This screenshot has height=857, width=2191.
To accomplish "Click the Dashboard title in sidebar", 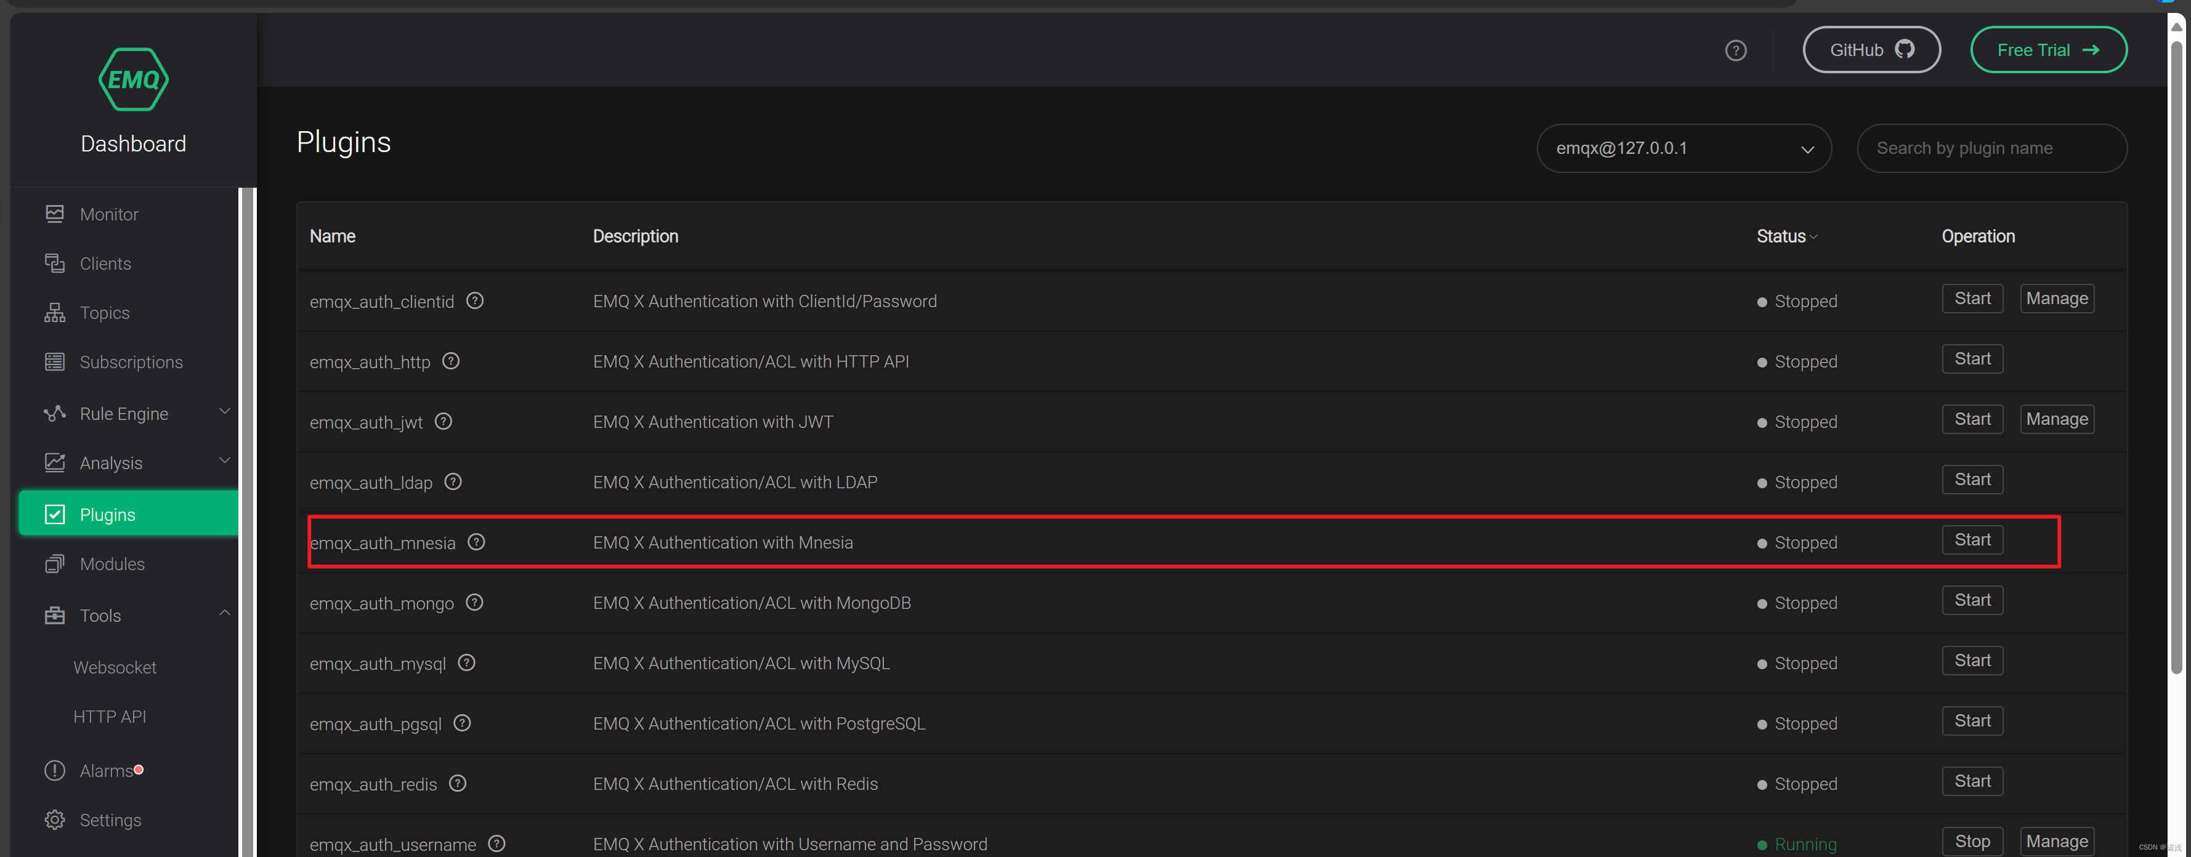I will tap(134, 143).
